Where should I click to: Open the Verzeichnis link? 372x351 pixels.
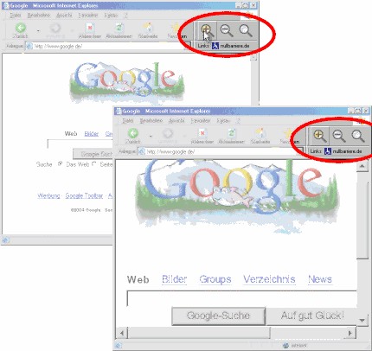[x=269, y=279]
